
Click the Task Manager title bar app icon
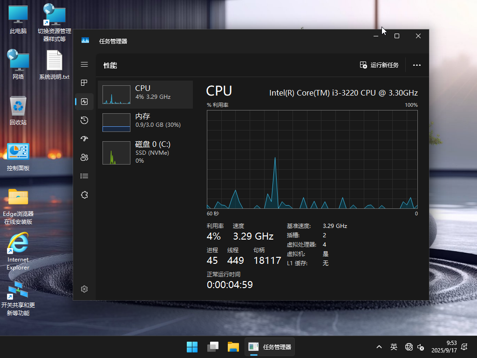click(x=85, y=41)
